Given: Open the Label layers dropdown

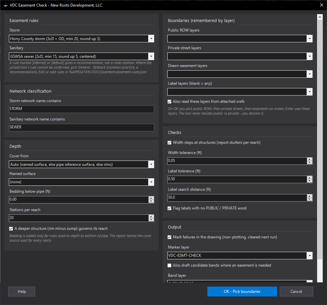Looking at the screenshot, I should pyautogui.click(x=310, y=92).
